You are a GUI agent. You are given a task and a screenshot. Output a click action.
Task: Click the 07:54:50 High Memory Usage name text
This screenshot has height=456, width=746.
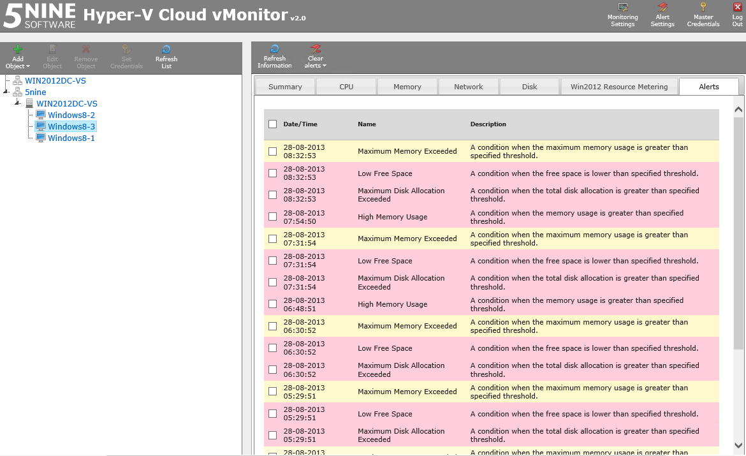click(x=393, y=217)
